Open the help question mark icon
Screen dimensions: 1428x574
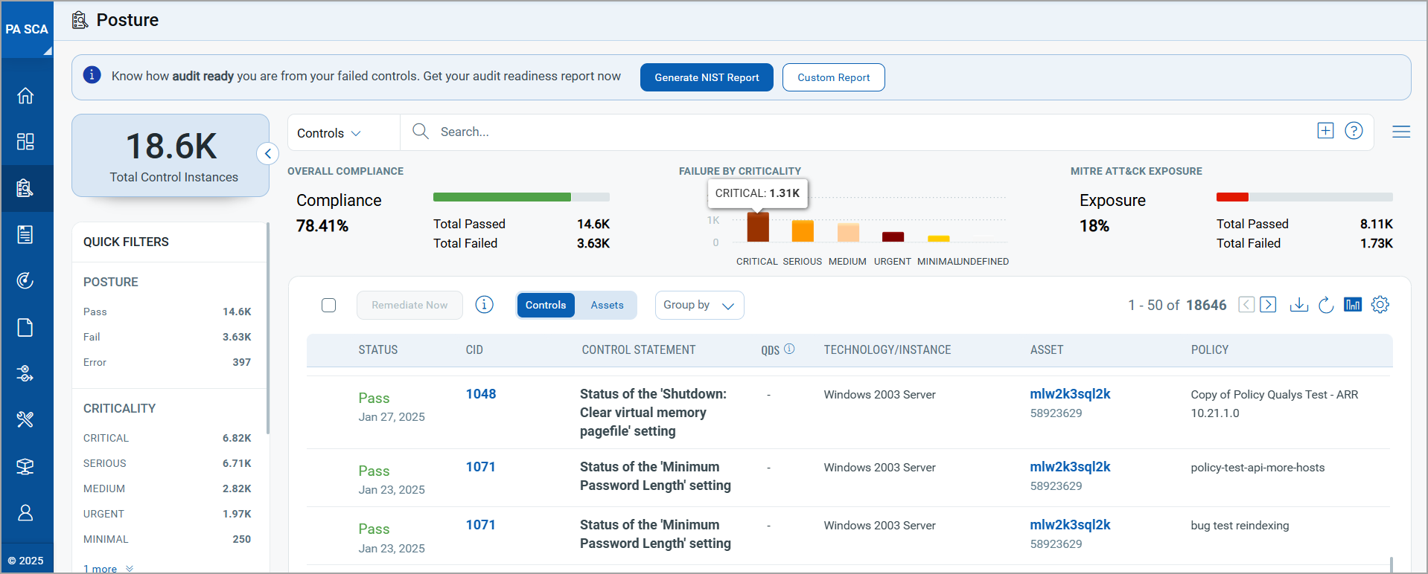tap(1354, 131)
